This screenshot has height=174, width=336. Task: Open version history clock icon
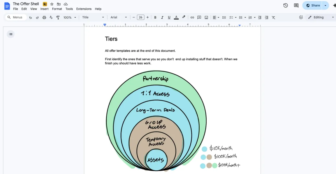(x=286, y=5)
